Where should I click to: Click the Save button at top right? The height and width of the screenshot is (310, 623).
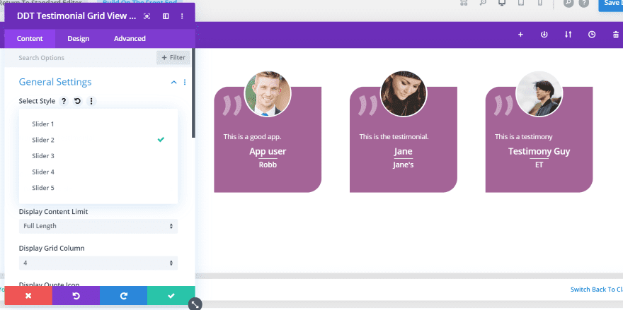click(x=611, y=4)
